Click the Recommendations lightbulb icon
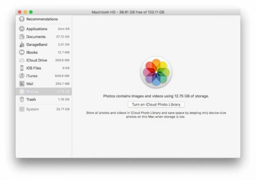256x180 pixels. tap(22, 19)
